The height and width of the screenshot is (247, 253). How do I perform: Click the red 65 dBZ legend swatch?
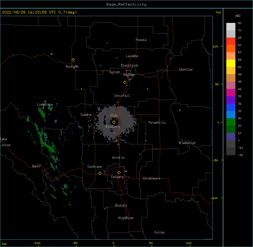tap(231, 41)
